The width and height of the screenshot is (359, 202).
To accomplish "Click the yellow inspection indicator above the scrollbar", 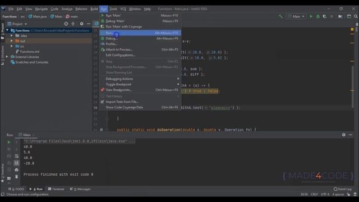I will pyautogui.click(x=352, y=29).
